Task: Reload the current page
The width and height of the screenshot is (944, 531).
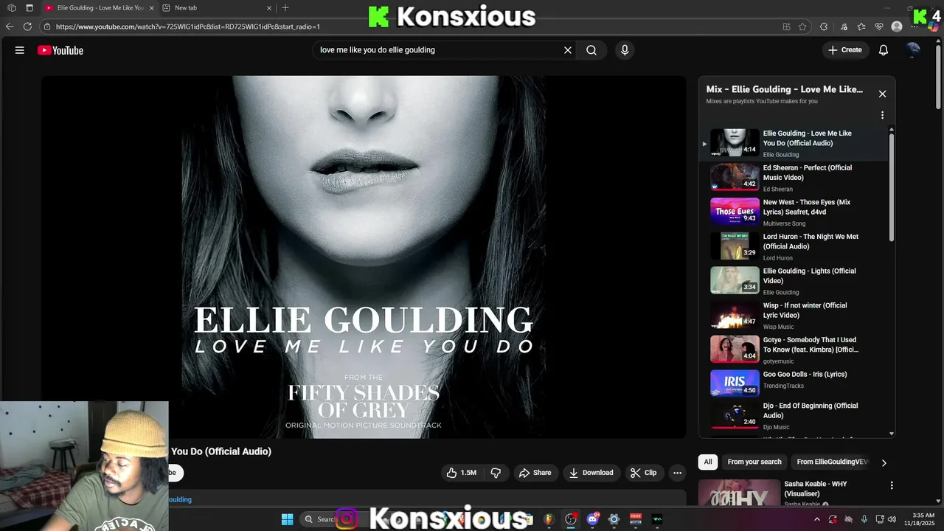Action: tap(27, 27)
